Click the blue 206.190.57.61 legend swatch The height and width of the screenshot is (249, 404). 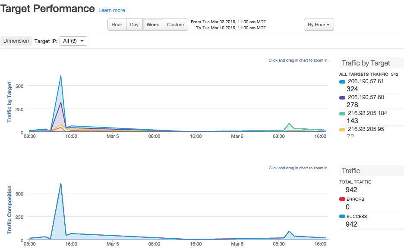[342, 81]
